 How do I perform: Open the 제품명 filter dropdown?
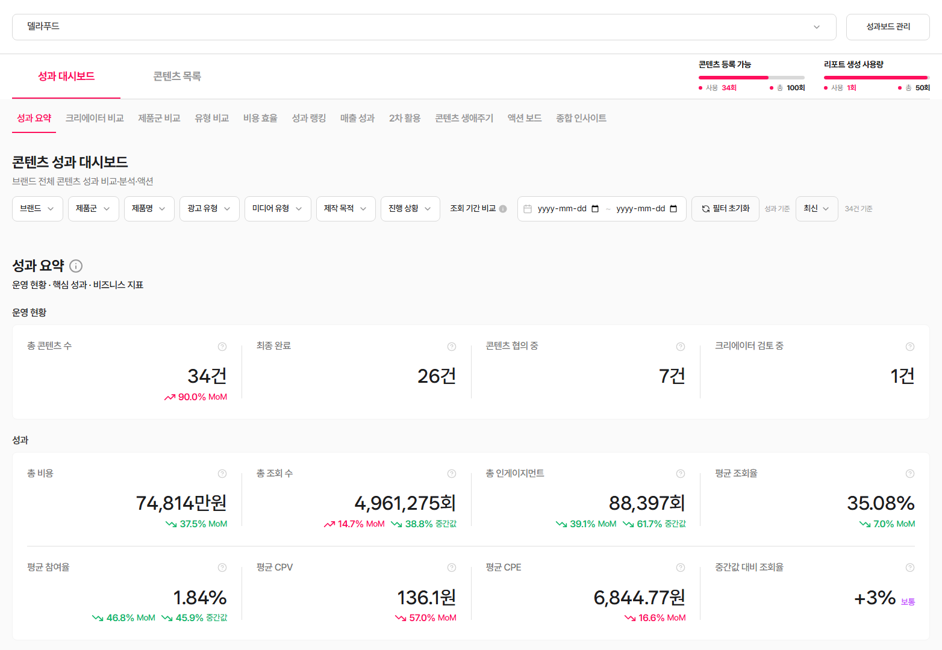149,209
